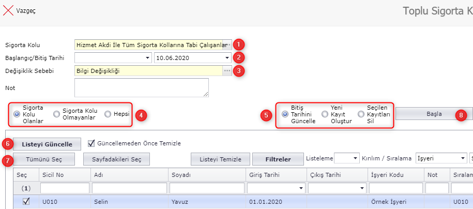
Task: Open the Değişiklik Sebebi ellipsis lookup button
Action: 227,71
